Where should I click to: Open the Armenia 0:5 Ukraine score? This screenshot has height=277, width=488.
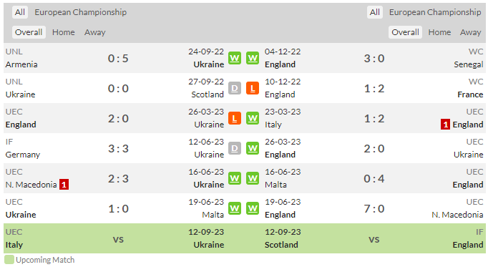[x=118, y=59]
